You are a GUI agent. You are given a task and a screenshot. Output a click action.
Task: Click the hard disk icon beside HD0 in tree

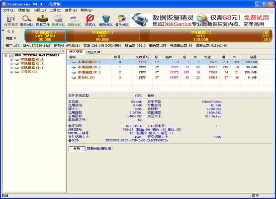pyautogui.click(x=11, y=56)
